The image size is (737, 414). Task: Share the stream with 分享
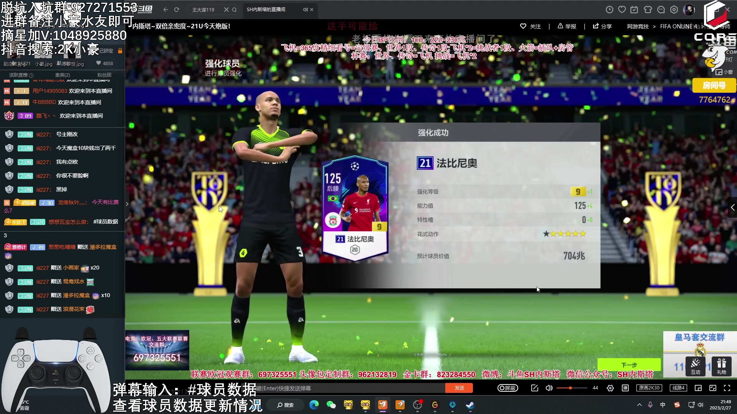point(602,26)
